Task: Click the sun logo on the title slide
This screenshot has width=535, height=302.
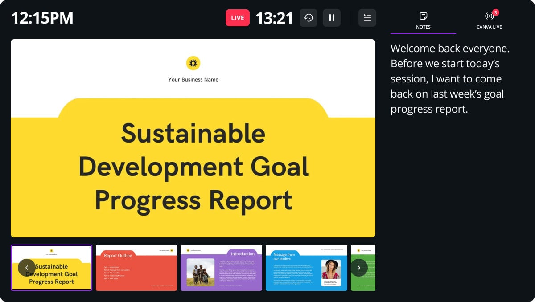Action: pos(193,63)
